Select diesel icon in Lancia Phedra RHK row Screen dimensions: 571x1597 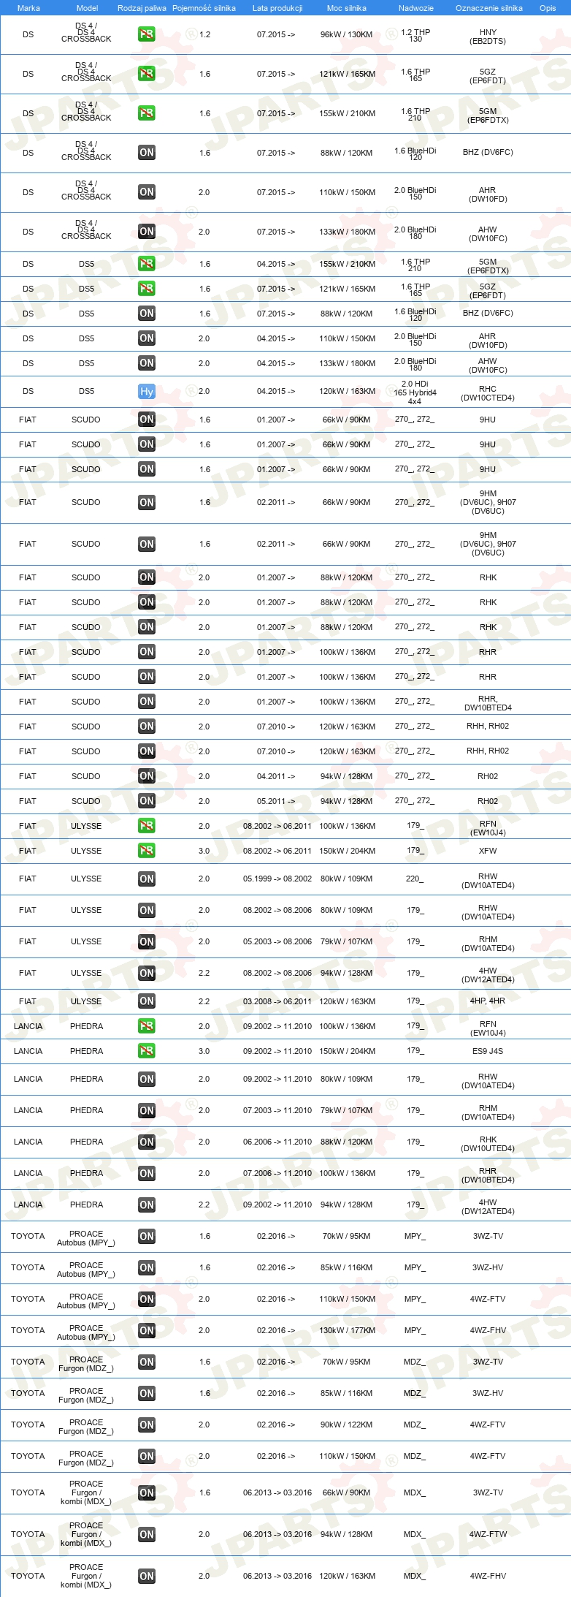(x=147, y=1142)
